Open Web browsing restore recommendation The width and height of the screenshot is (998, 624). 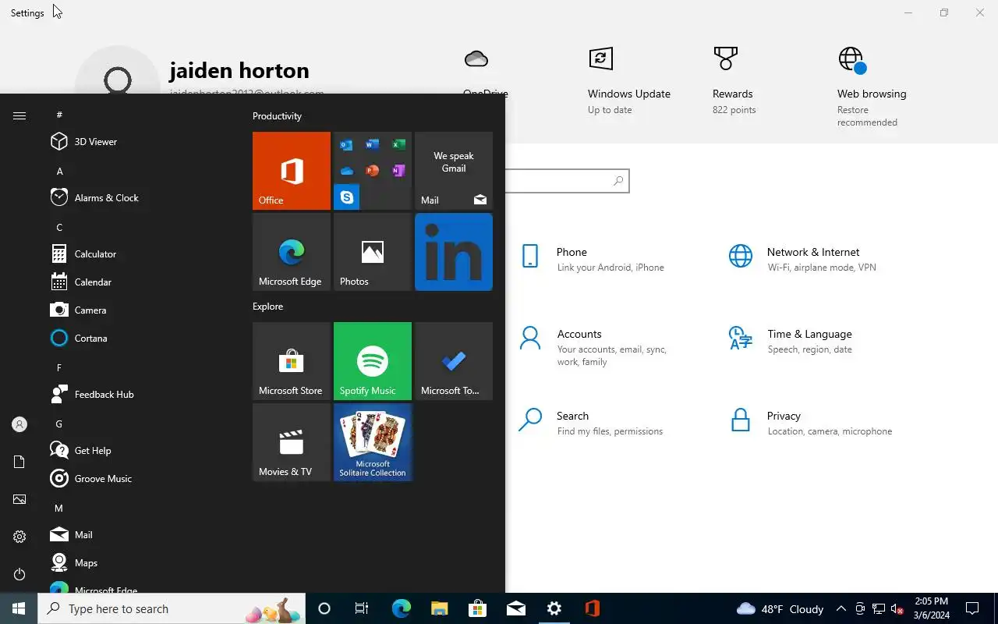pos(872,87)
